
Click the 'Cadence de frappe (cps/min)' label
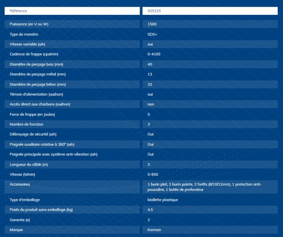[x=34, y=54]
